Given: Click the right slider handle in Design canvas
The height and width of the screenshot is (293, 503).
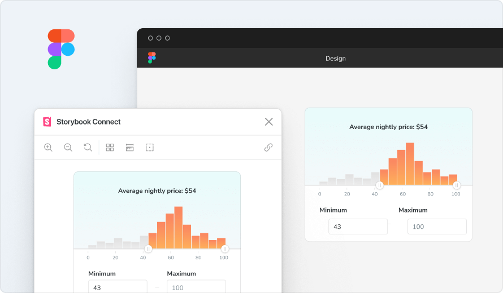Looking at the screenshot, I should pos(456,185).
